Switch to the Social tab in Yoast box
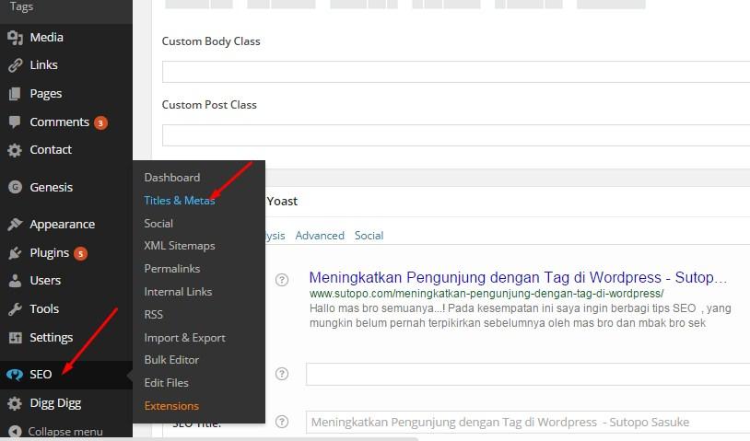The height and width of the screenshot is (441, 750). (x=369, y=236)
